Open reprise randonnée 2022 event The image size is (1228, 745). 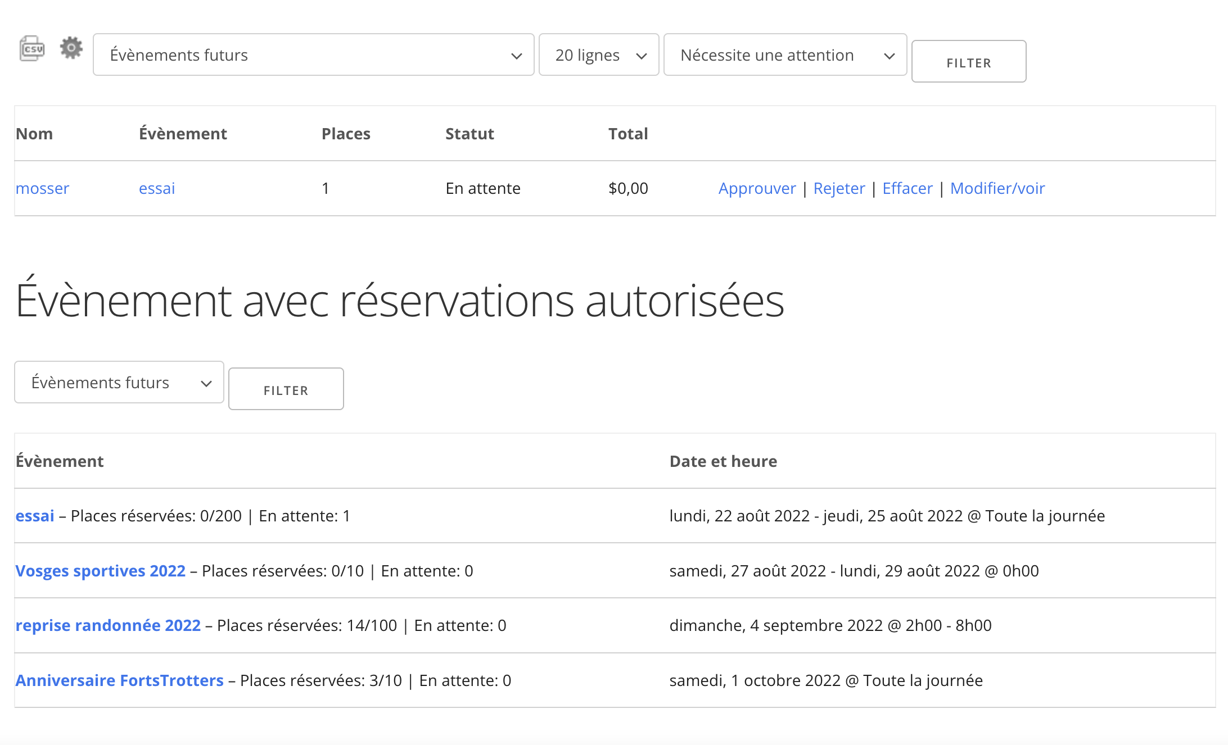point(108,625)
